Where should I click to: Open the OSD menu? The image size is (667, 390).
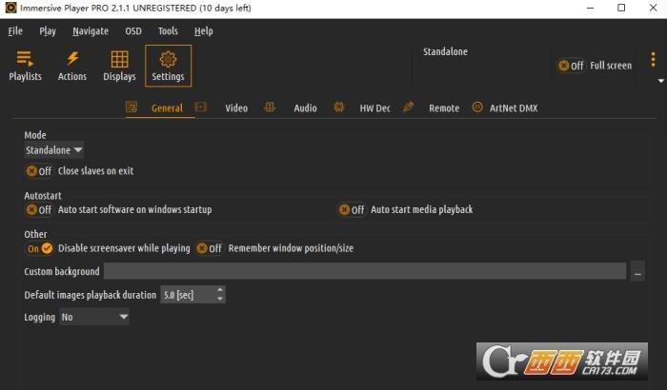[x=133, y=31]
